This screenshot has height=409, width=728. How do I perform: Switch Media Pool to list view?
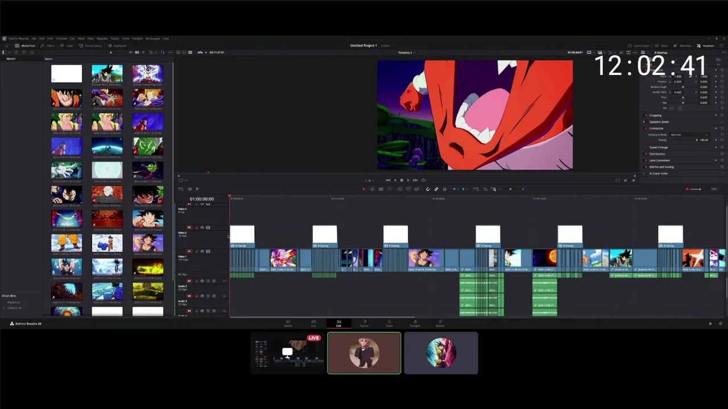[x=143, y=52]
